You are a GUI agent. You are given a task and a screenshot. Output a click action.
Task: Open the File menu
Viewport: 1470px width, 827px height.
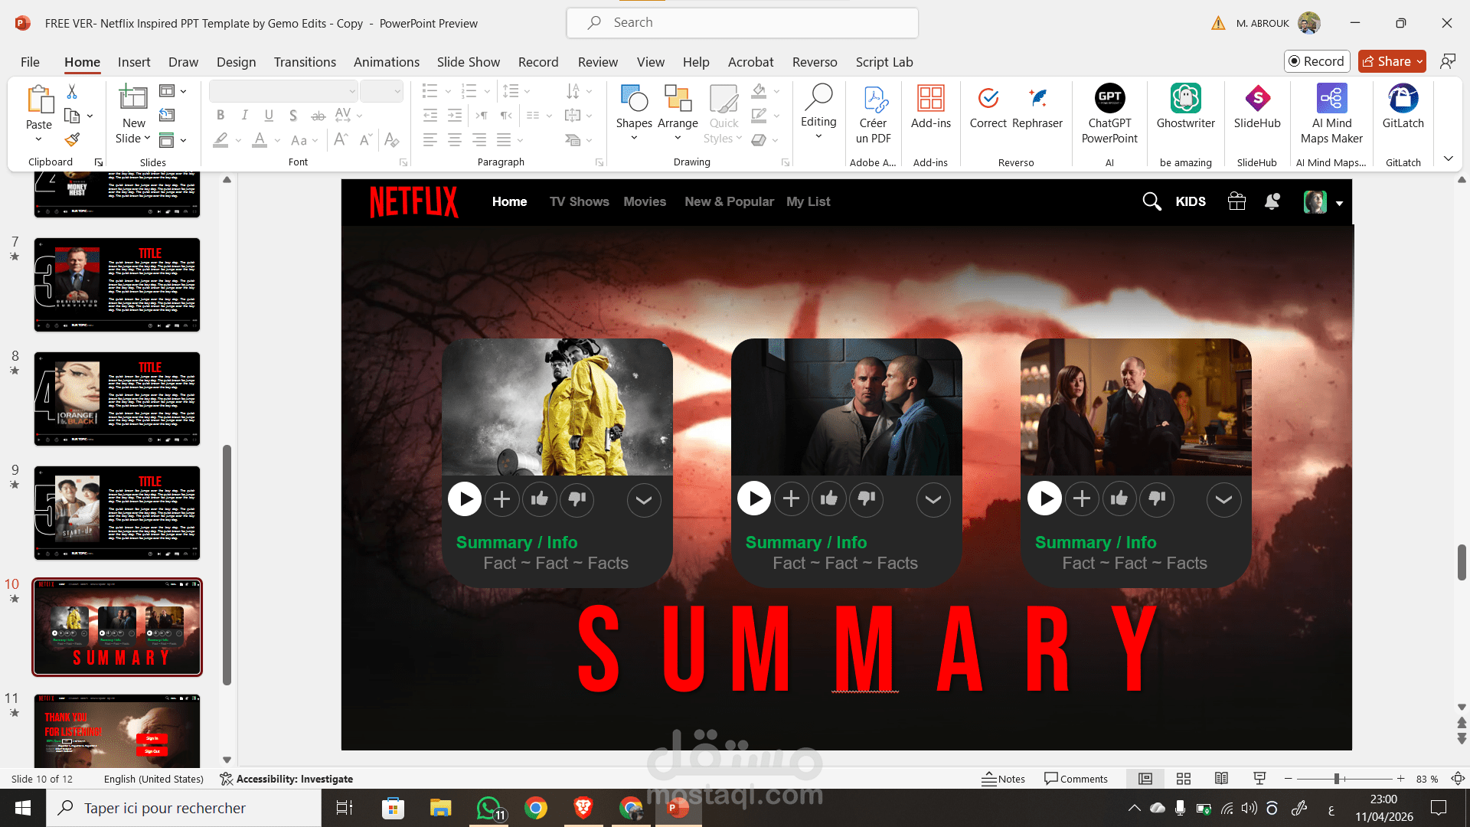[x=30, y=62]
